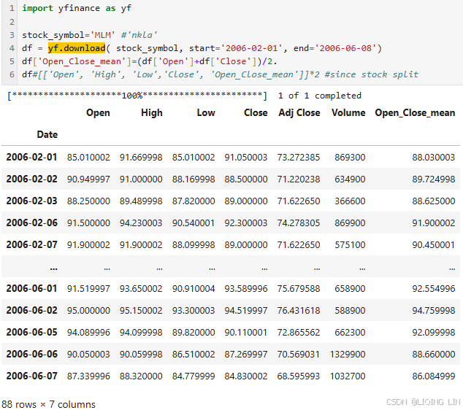The width and height of the screenshot is (463, 410).
Task: Click the highlighted yf.download call in code
Action: [77, 48]
